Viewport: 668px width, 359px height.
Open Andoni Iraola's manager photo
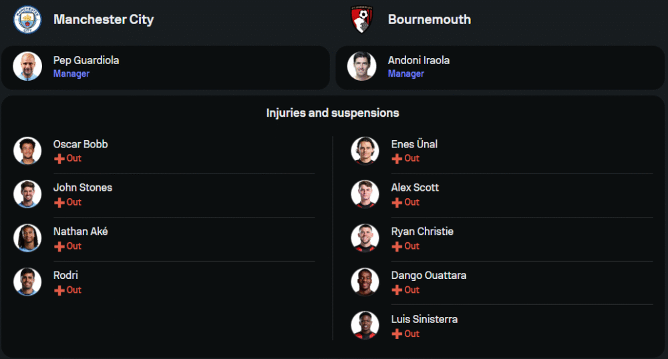click(x=361, y=66)
